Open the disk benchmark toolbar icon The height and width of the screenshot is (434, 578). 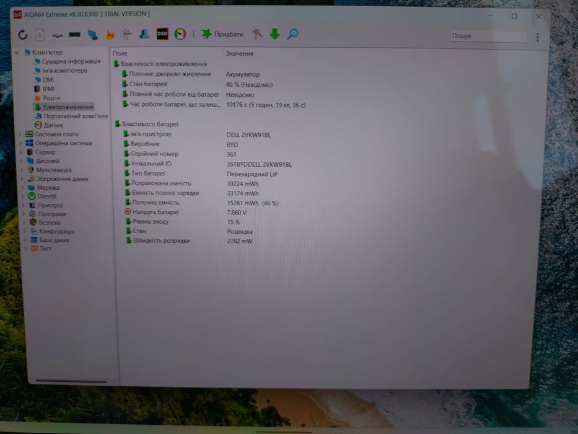tap(57, 35)
